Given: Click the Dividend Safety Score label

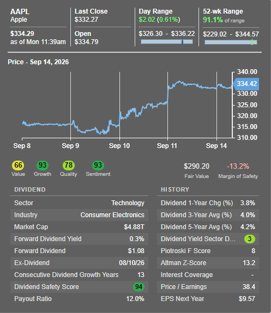Looking at the screenshot, I should click(x=46, y=287).
